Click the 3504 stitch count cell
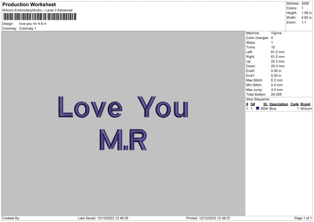This screenshot has width=314, height=222. [264, 108]
